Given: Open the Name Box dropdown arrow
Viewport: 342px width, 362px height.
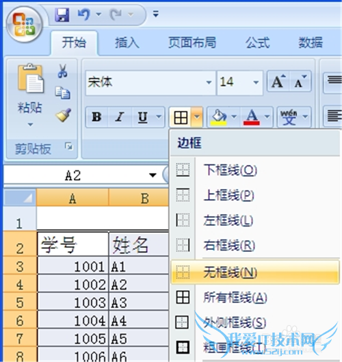Looking at the screenshot, I should tap(153, 175).
